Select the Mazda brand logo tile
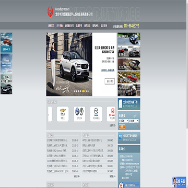188x188 pixels. coord(96,114)
